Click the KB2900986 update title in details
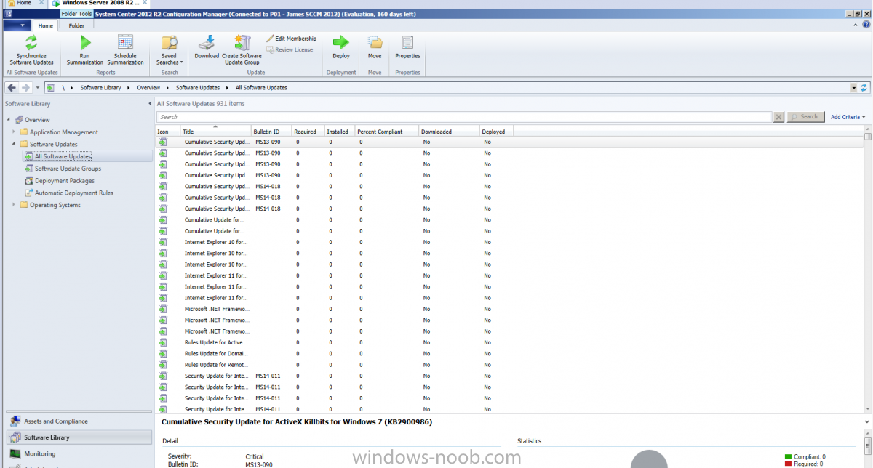 297,421
